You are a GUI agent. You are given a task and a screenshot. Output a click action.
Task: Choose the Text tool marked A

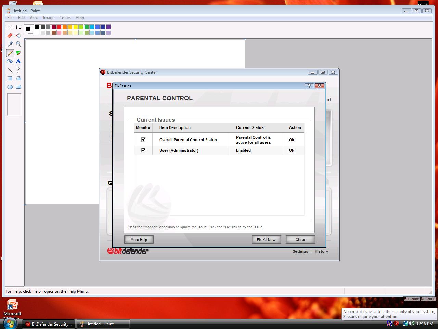click(18, 61)
